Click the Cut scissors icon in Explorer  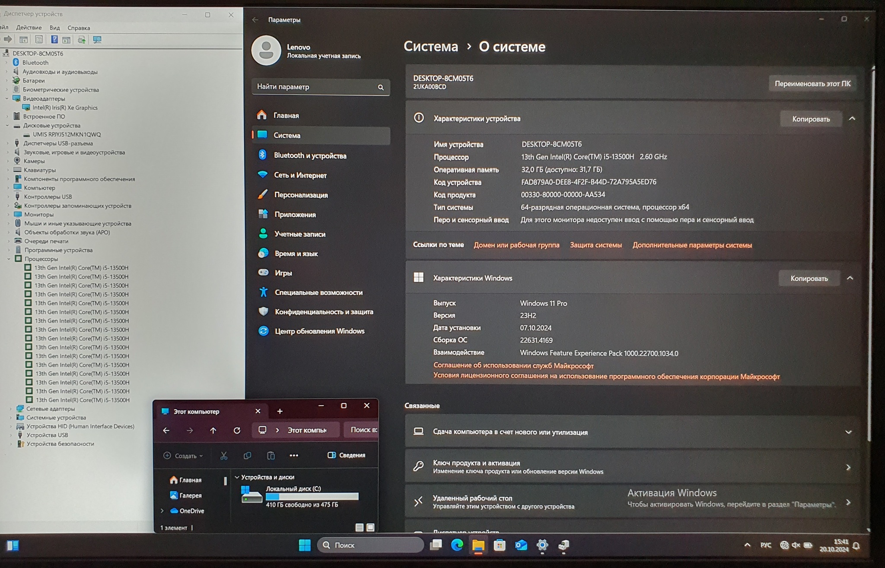click(x=223, y=456)
